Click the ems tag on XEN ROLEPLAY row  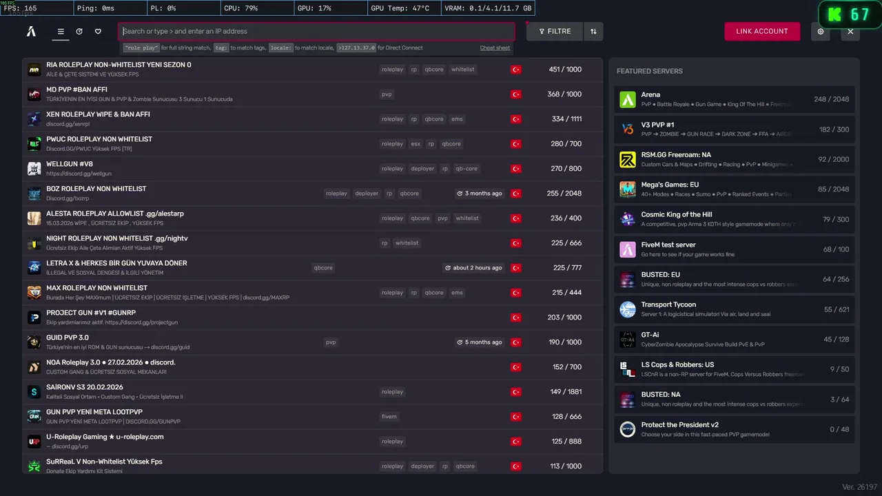[x=458, y=119]
